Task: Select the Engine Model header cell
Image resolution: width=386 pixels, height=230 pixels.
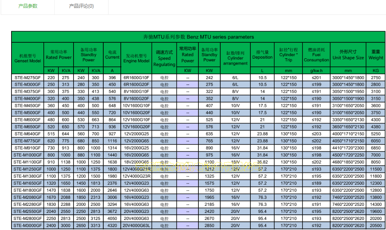Action: 136,58
